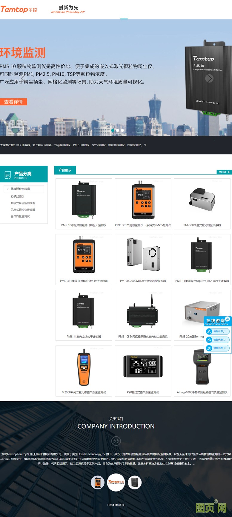Contact 销售代表_3 in online consultation
Image resolution: width=232 pixels, height=517 pixels.
tap(218, 348)
